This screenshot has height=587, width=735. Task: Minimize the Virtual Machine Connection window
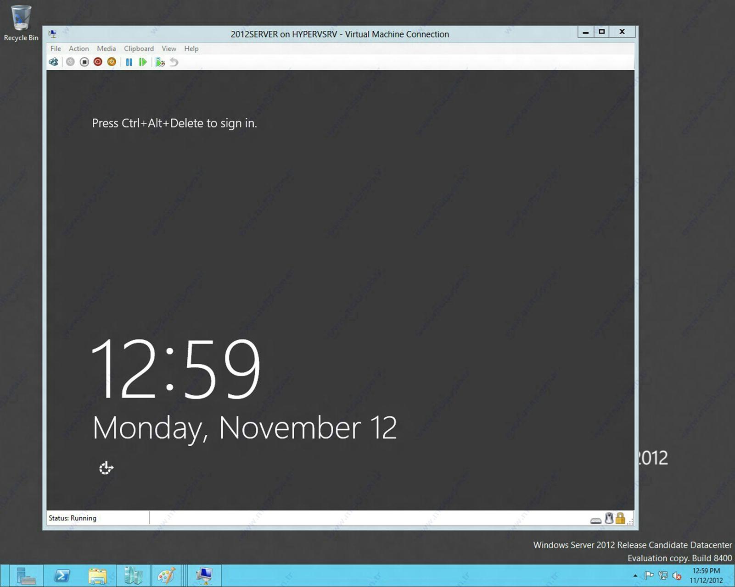(585, 32)
